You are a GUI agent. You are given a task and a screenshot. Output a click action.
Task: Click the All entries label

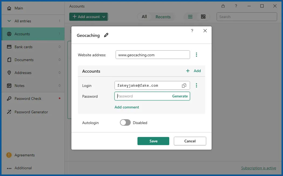pyautogui.click(x=23, y=21)
